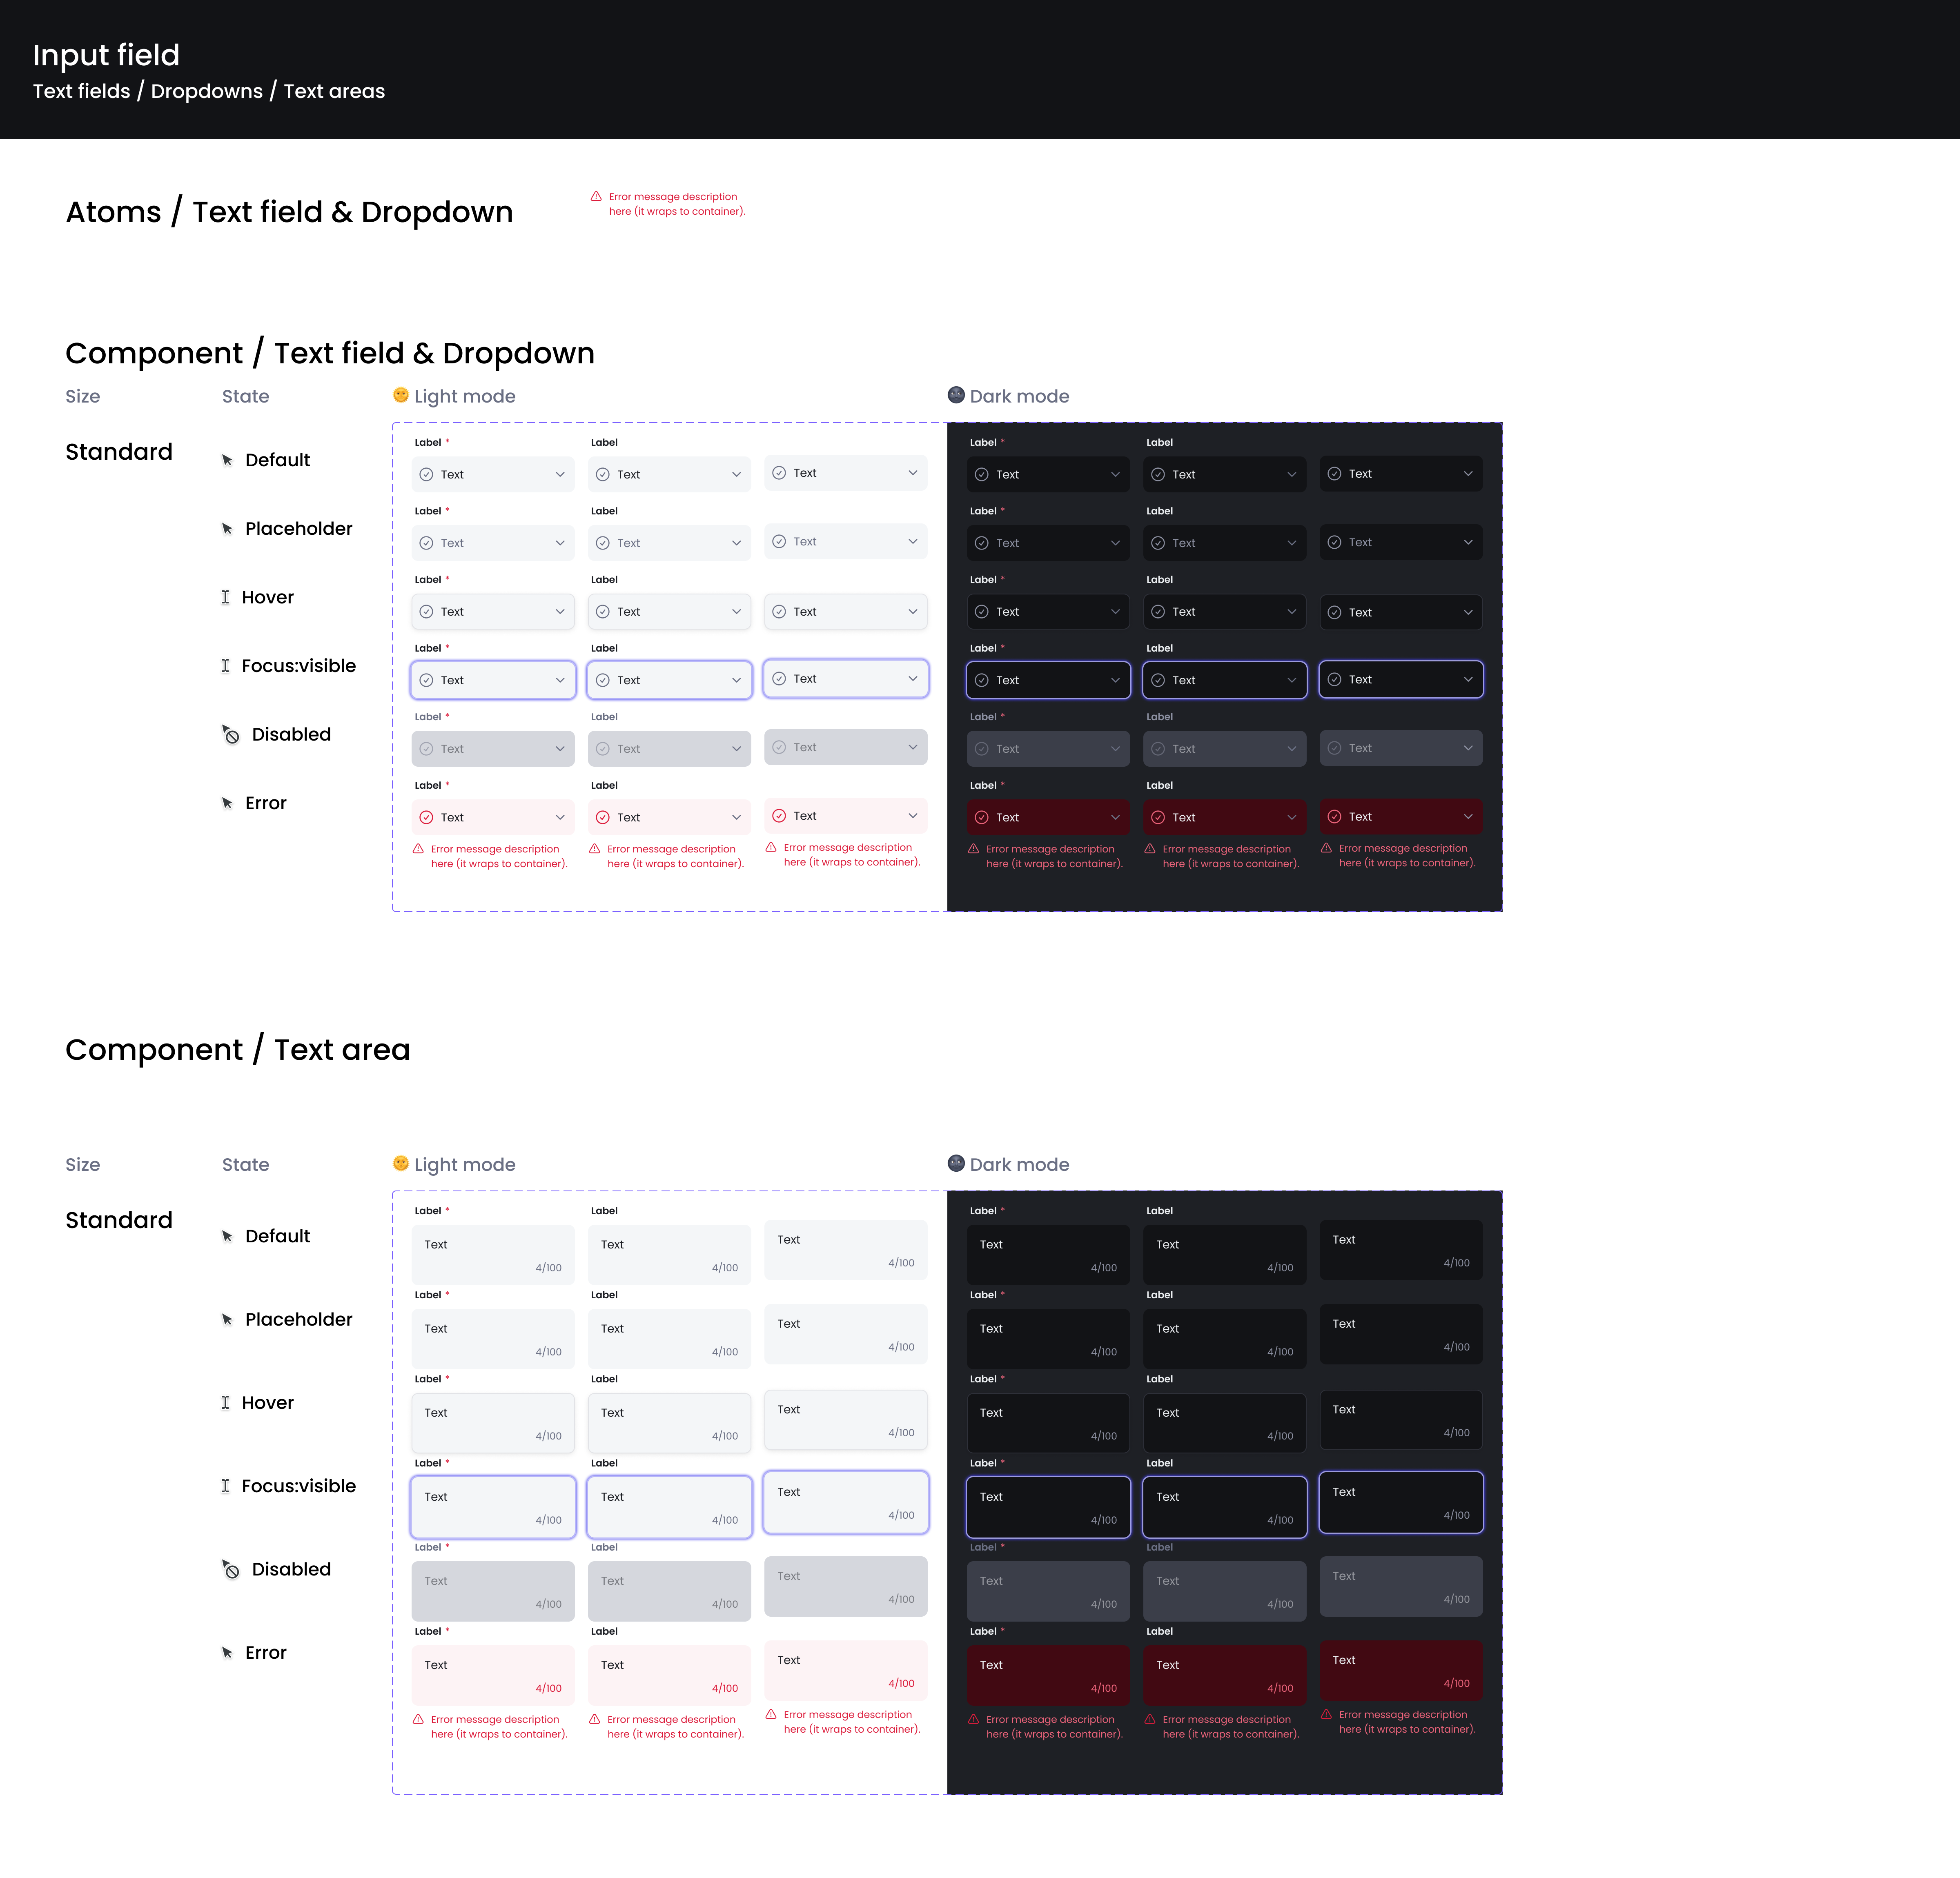Screen dimensions: 1960x1878
Task: Click the I-beam icon beside Focus:visible in Text area section
Action: point(225,1486)
